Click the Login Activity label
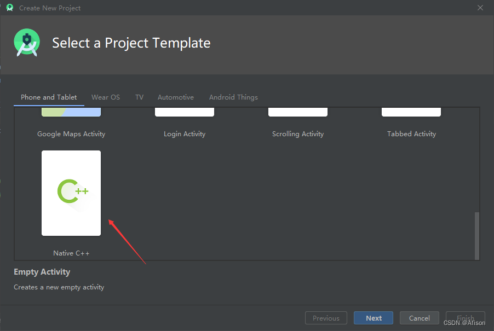Viewport: 494px width, 331px height. [185, 134]
